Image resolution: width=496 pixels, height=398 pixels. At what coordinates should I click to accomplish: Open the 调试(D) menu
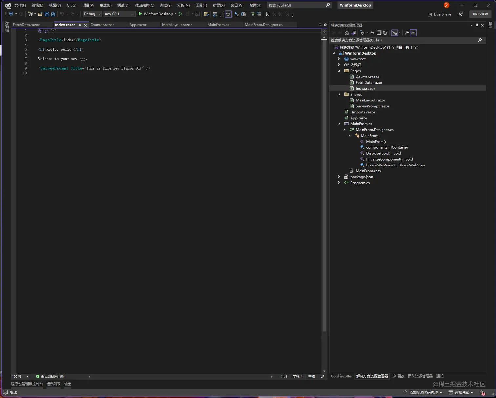coord(123,5)
